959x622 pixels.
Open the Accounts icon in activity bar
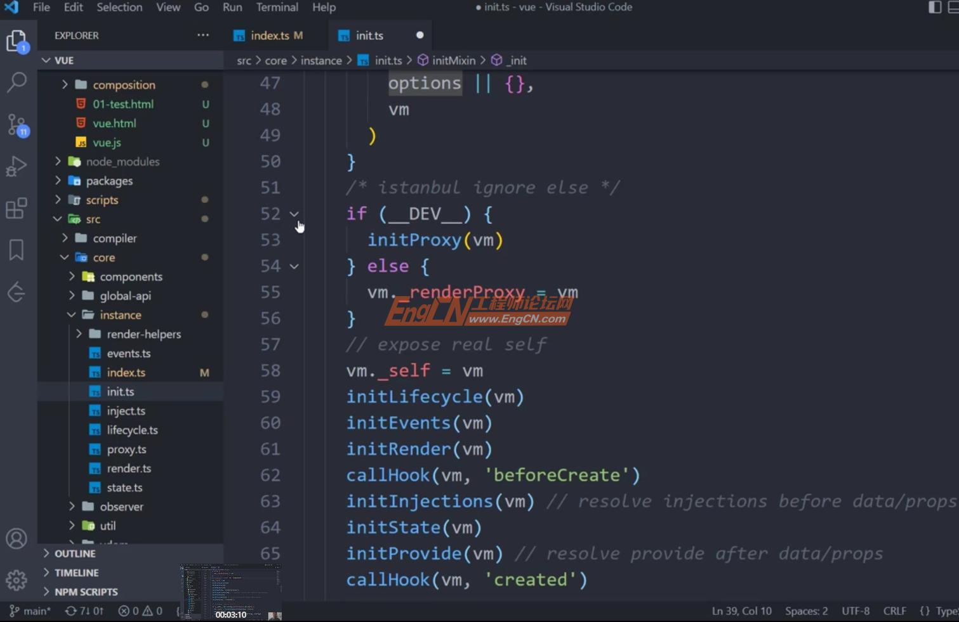coord(17,538)
